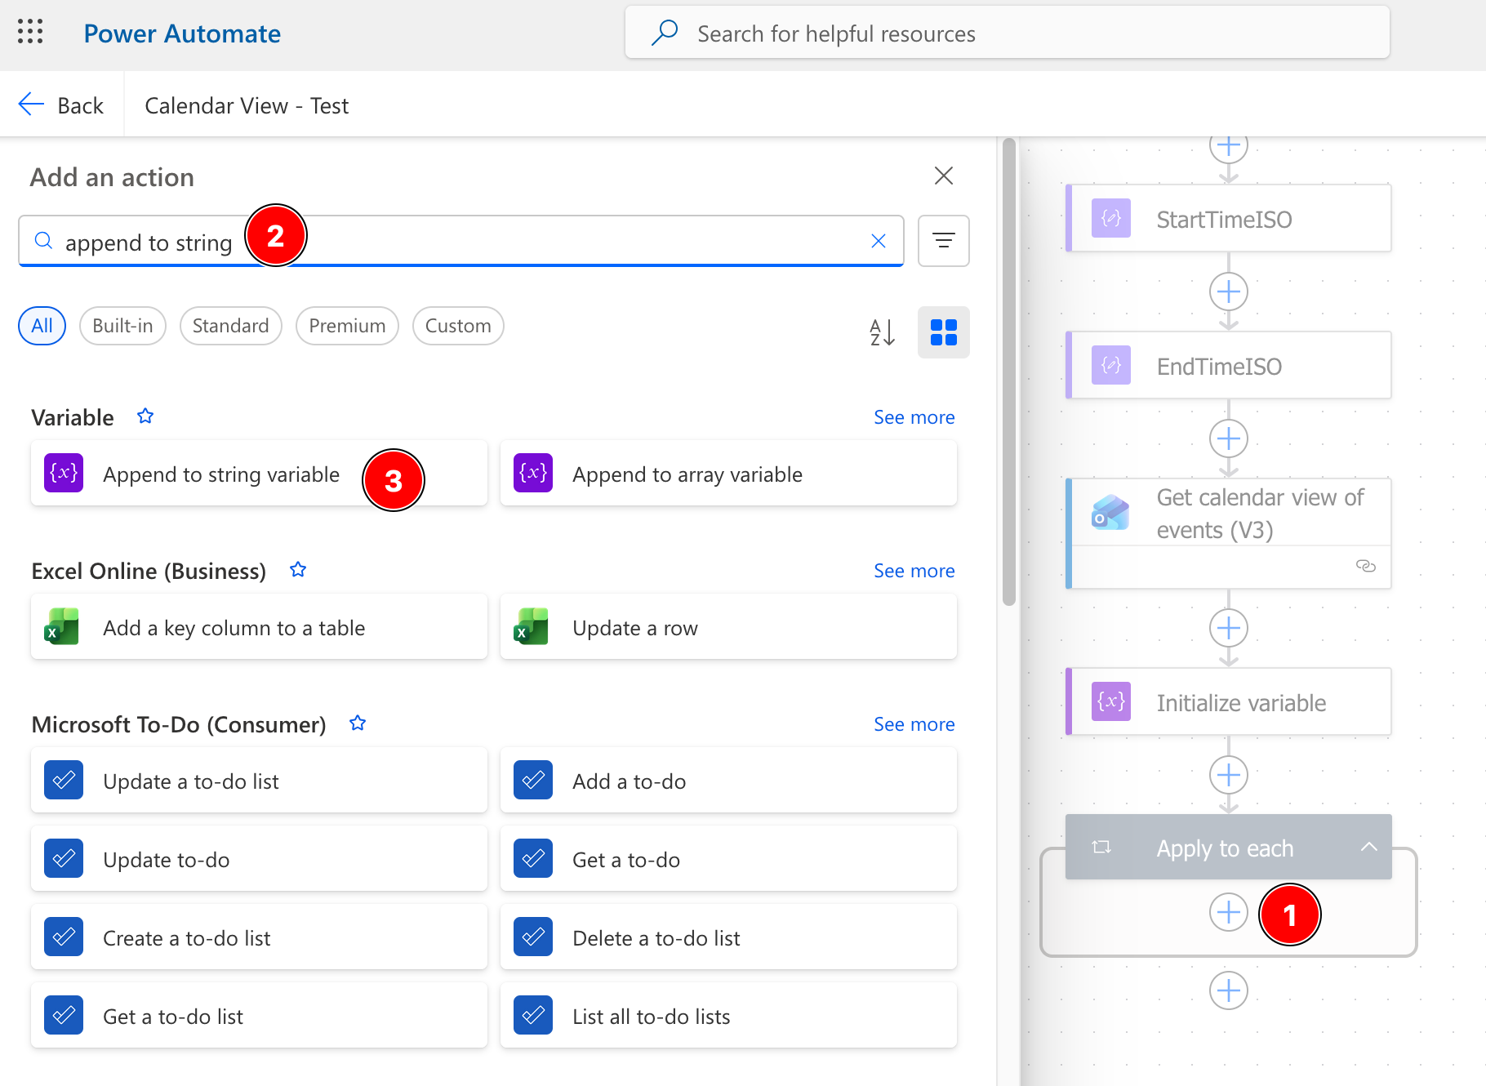Click the StartTimeISO compose icon
The height and width of the screenshot is (1086, 1486).
[x=1111, y=218]
